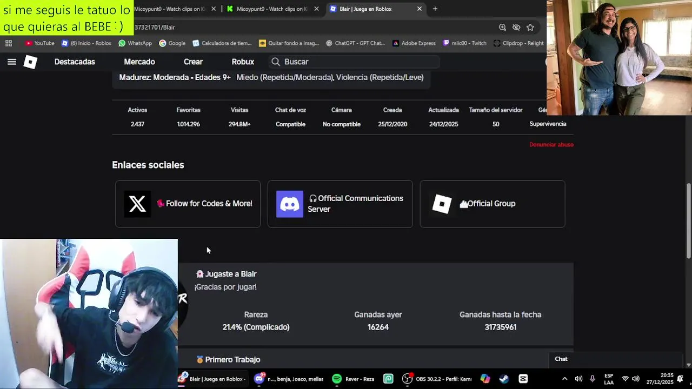
Task: Open the Discord Official Communications Server card
Action: point(340,204)
